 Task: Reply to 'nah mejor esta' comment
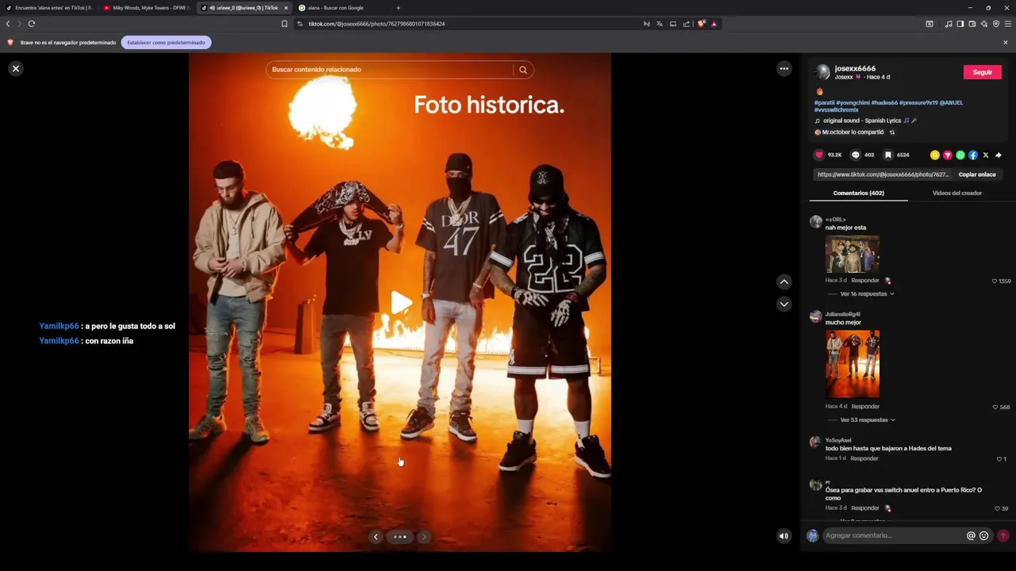pos(865,281)
